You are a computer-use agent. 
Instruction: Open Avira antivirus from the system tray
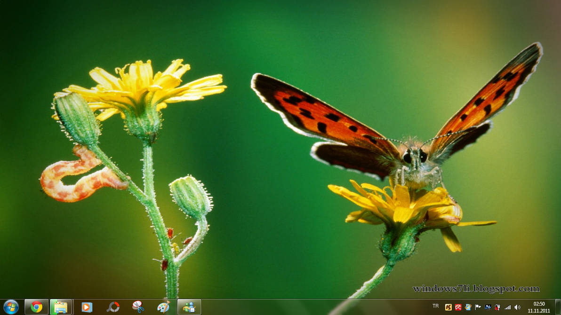click(458, 307)
